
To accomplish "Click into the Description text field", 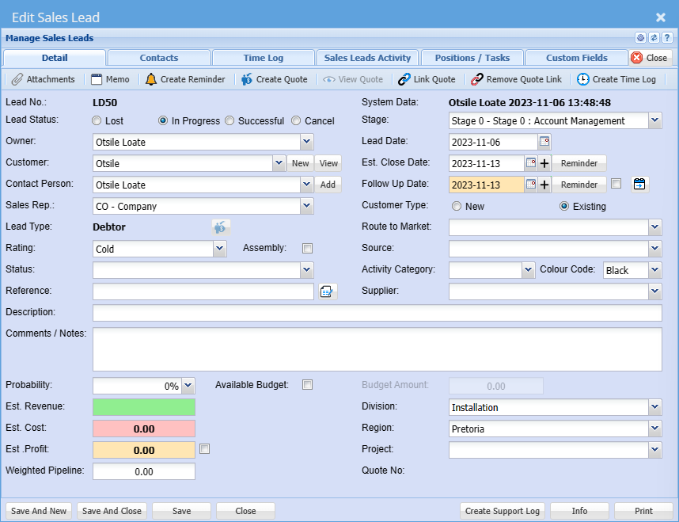I will 377,313.
